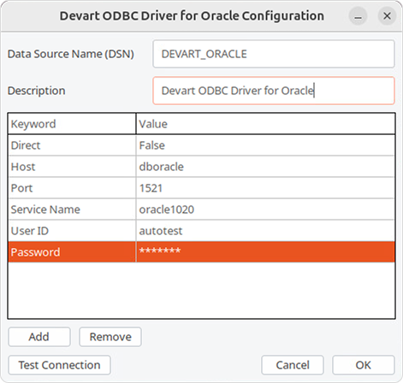Image resolution: width=403 pixels, height=383 pixels.
Task: Close the Oracle Configuration dialog
Action: tap(387, 16)
